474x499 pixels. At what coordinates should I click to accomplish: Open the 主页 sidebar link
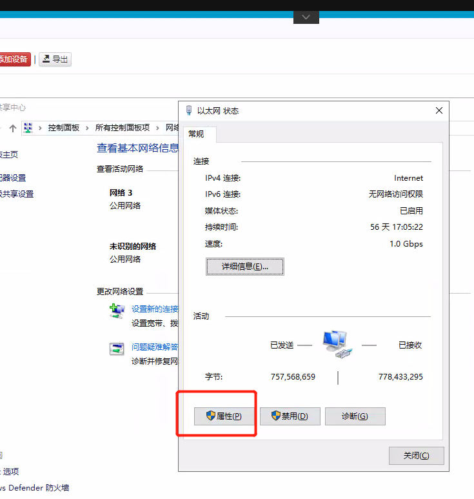(9, 155)
